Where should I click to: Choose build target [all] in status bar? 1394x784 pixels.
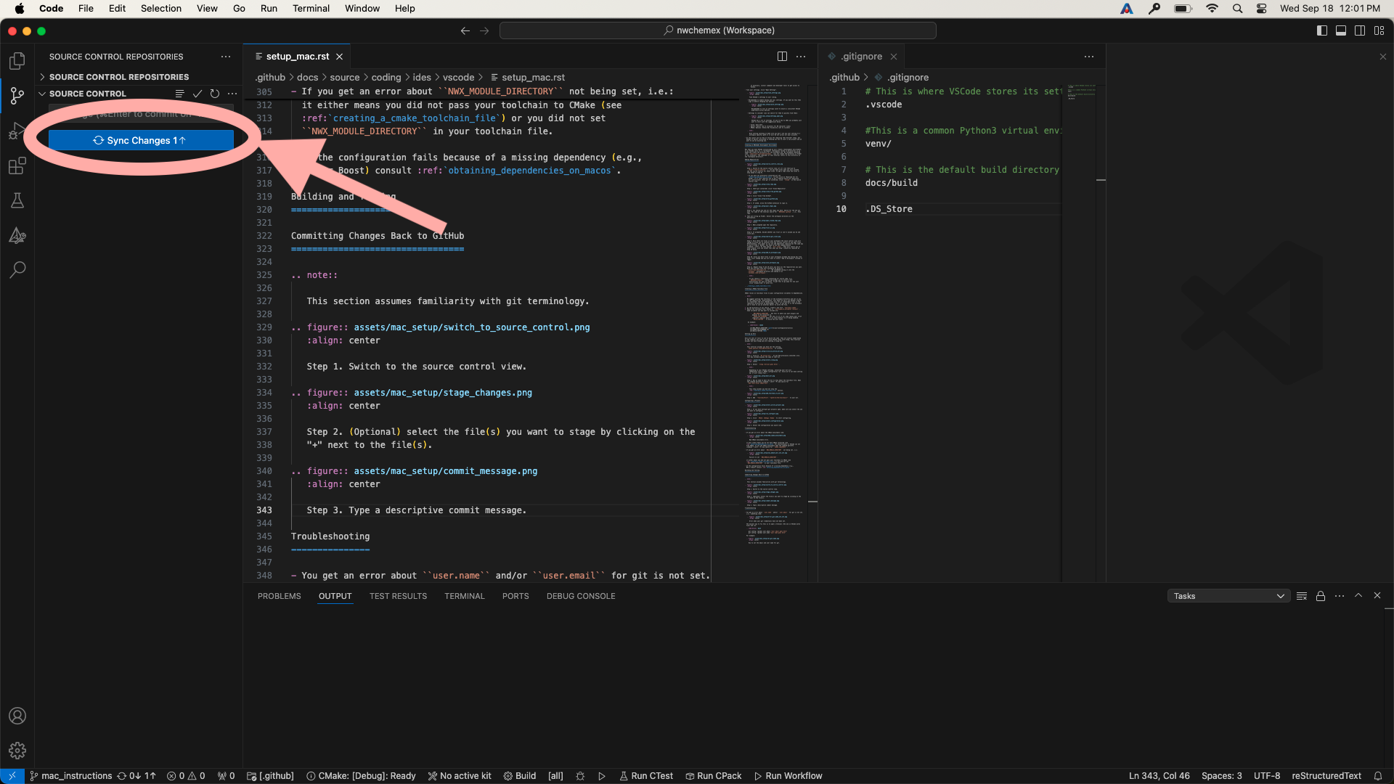555,776
